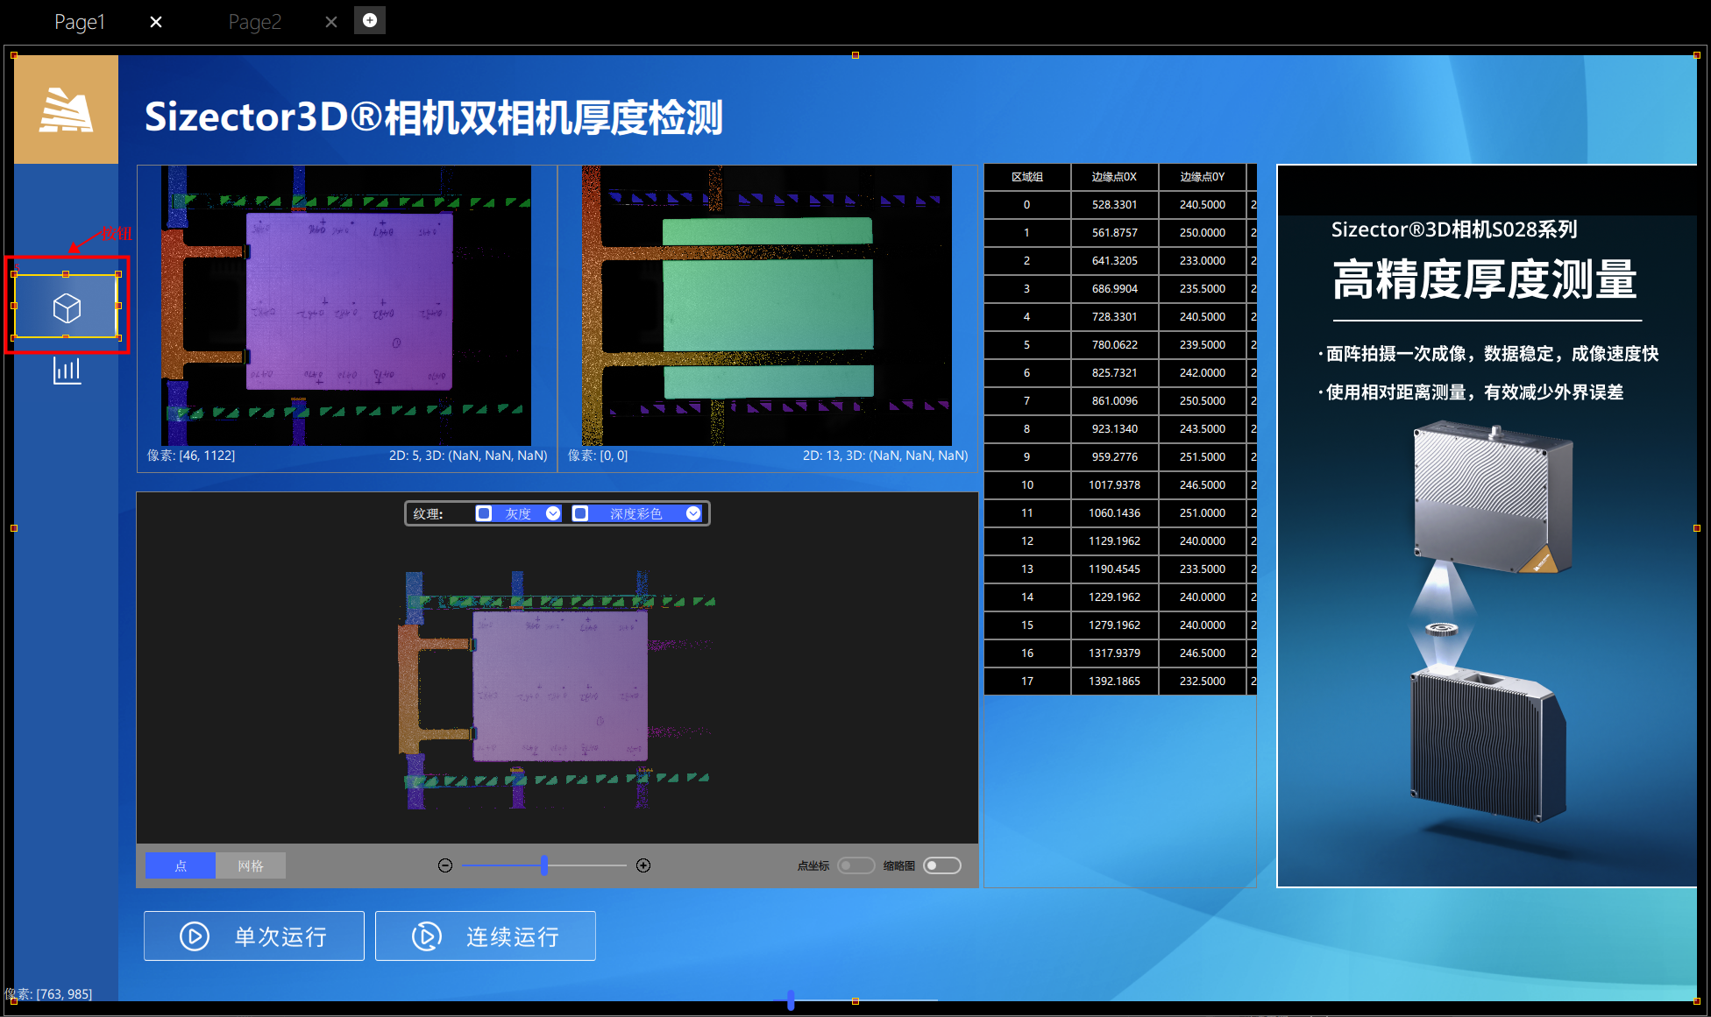Expand the 深度彩色 dropdown arrow
This screenshot has height=1017, width=1711.
click(x=693, y=513)
